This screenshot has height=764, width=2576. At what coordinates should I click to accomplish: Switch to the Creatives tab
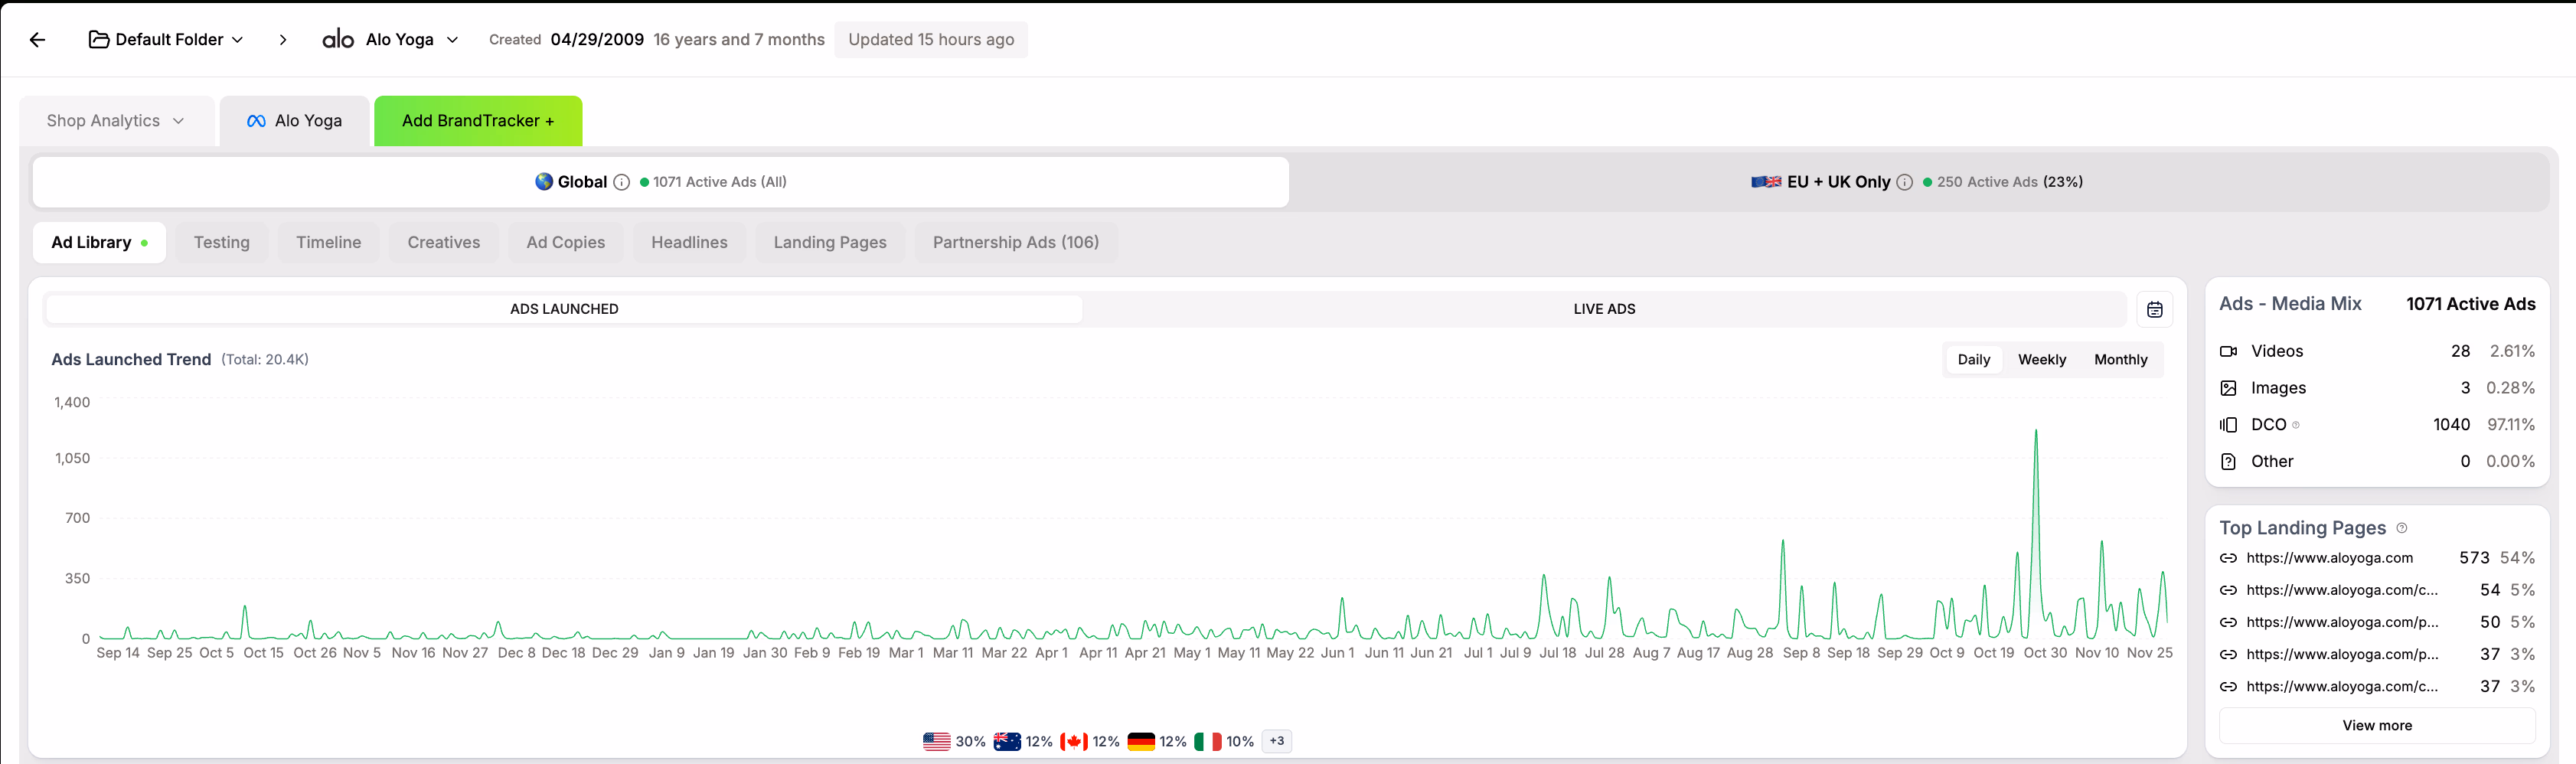click(443, 242)
